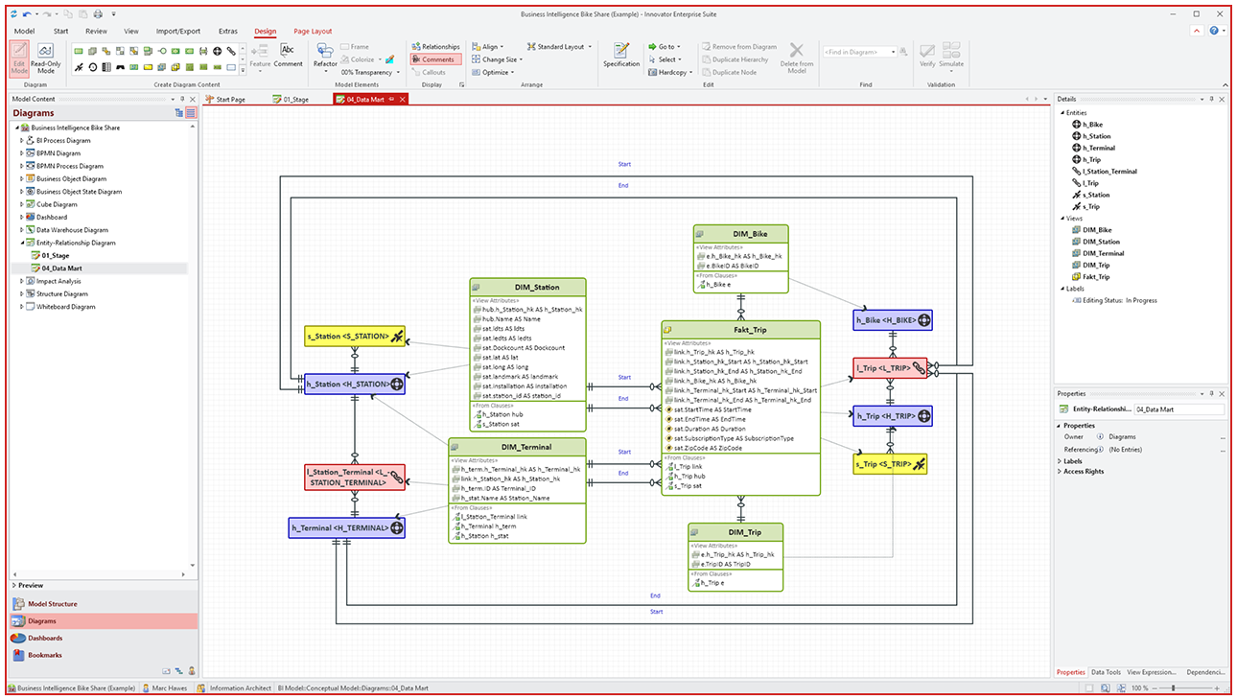Image resolution: width=1237 pixels, height=700 pixels.
Task: Switch to the Page Layout tab
Action: tap(312, 31)
